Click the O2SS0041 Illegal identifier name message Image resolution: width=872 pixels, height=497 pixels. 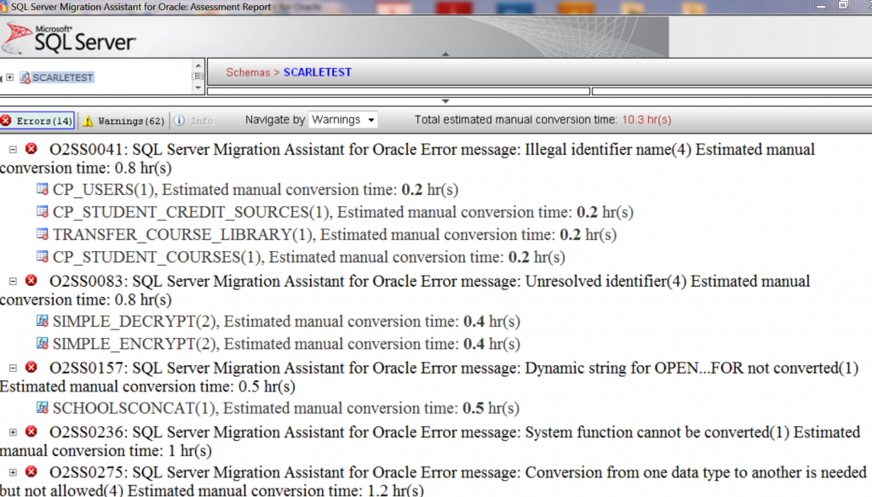[x=408, y=158]
